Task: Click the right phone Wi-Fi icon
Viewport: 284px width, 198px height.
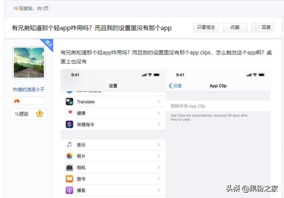Action: pyautogui.click(x=255, y=75)
